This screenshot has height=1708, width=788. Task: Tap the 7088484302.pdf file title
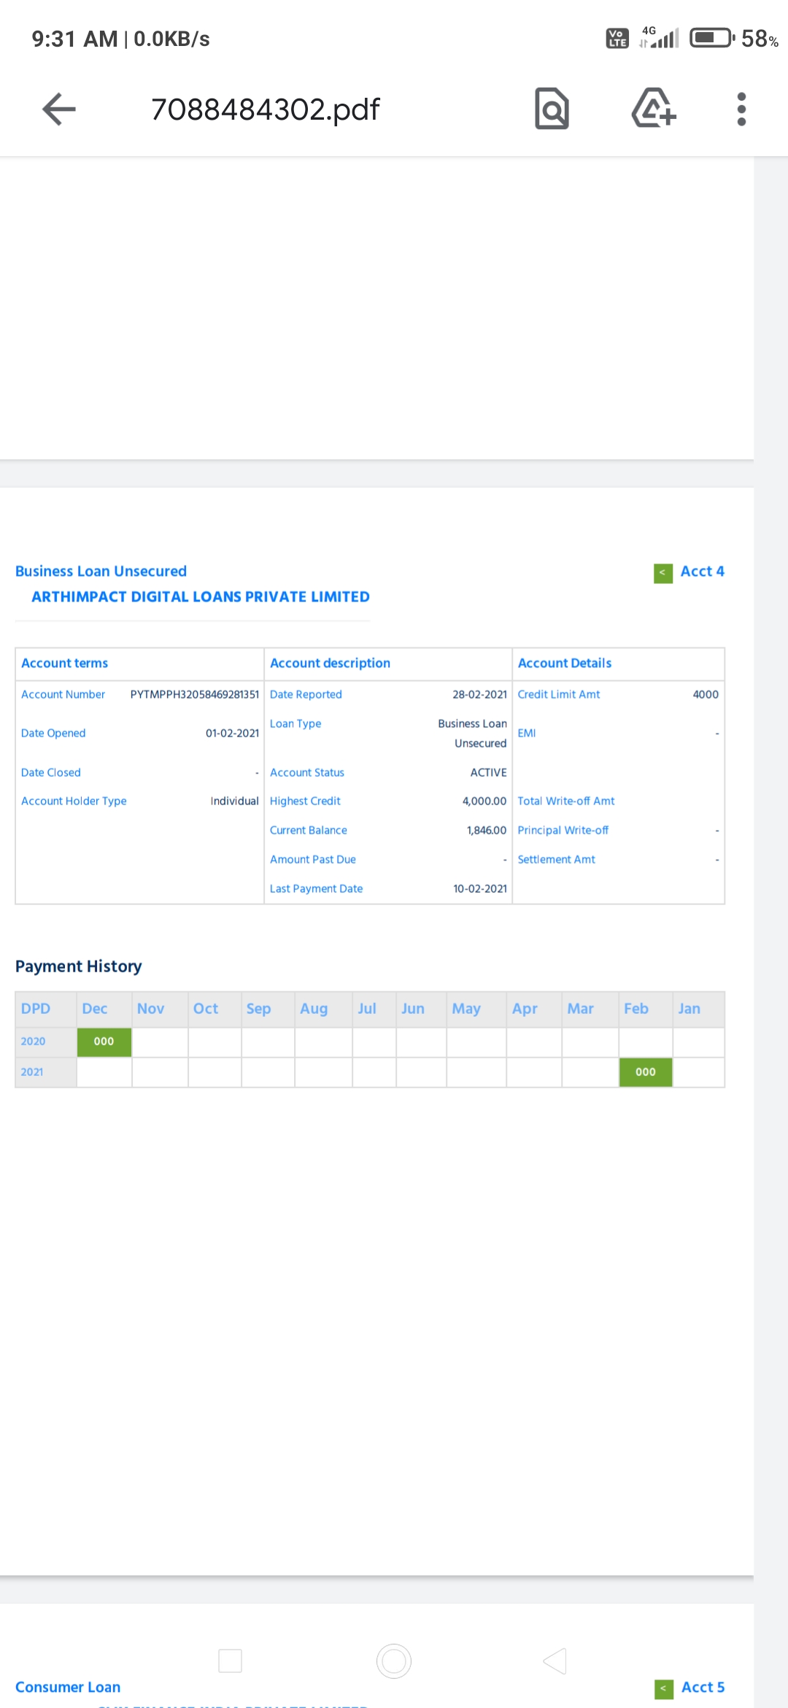click(x=265, y=109)
